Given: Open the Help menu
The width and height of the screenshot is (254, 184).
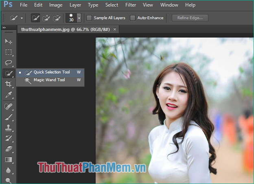Looking at the screenshot, I should coord(190,5).
